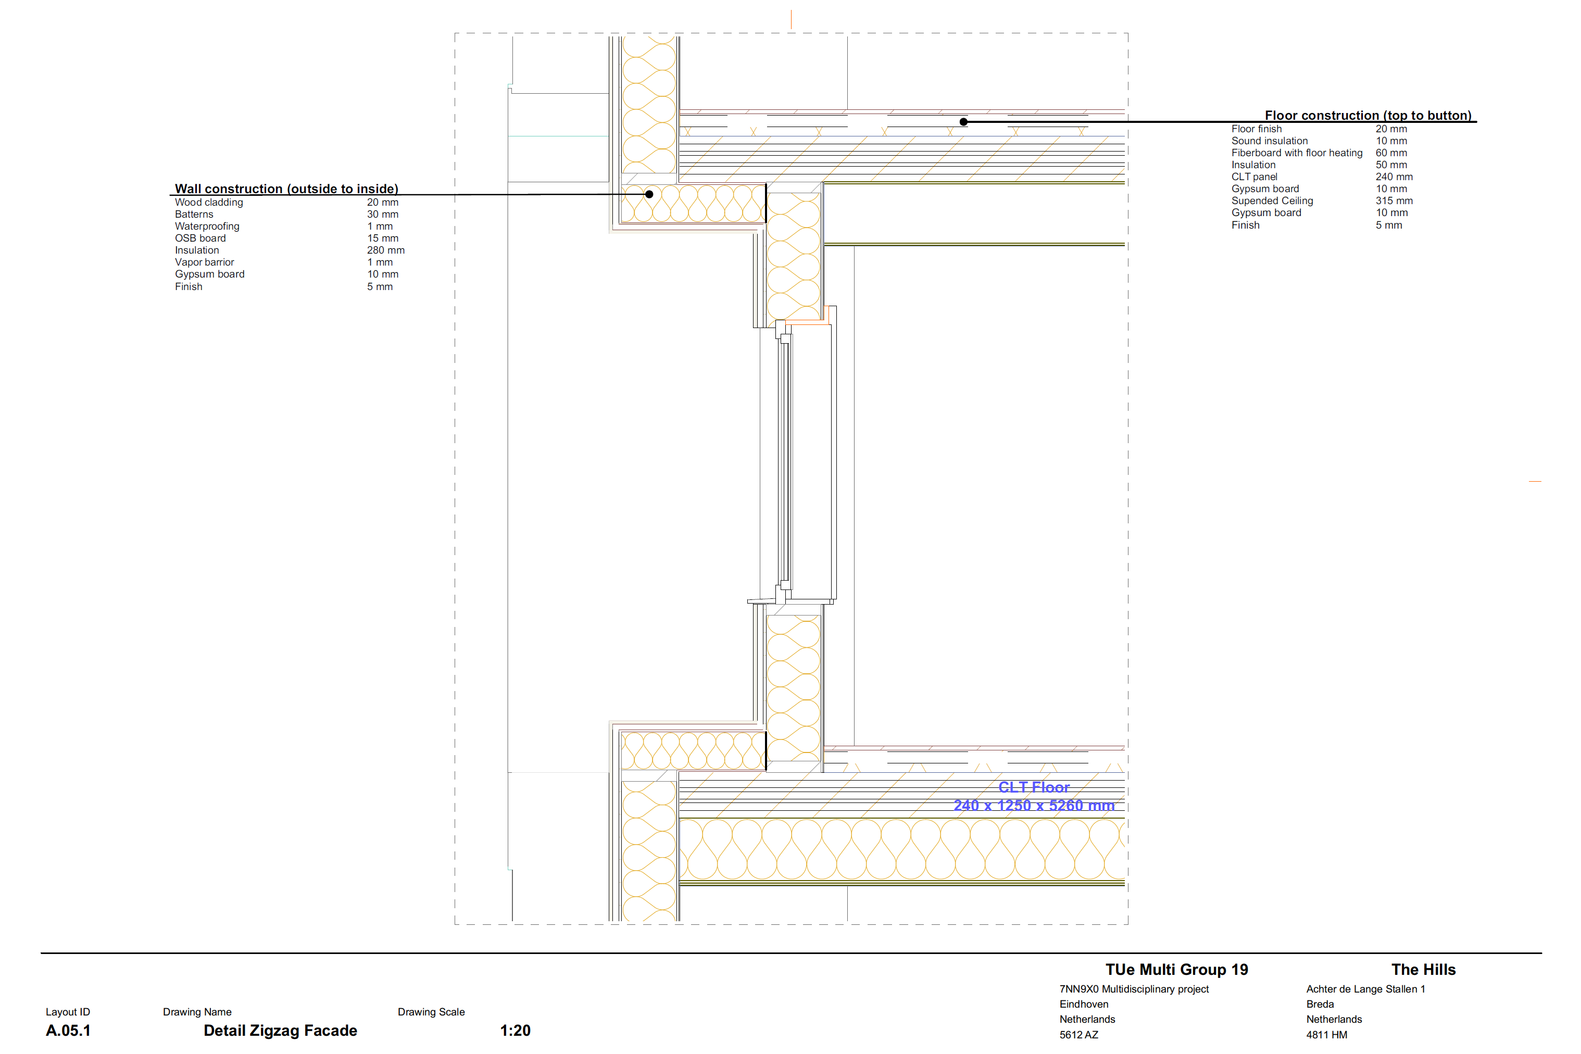Click the 'Detail Zigzag Facade' drawing name
This screenshot has height=1054, width=1581.
[280, 1031]
